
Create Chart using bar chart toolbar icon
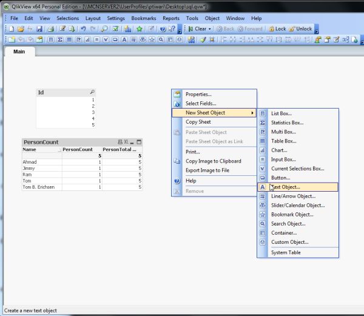[x=87, y=39]
